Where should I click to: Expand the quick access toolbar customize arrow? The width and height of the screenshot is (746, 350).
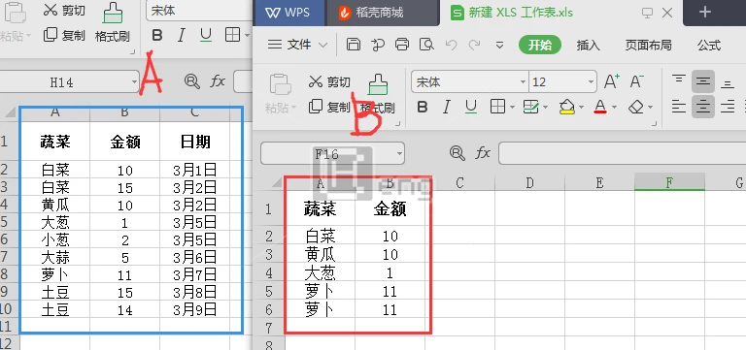(499, 46)
